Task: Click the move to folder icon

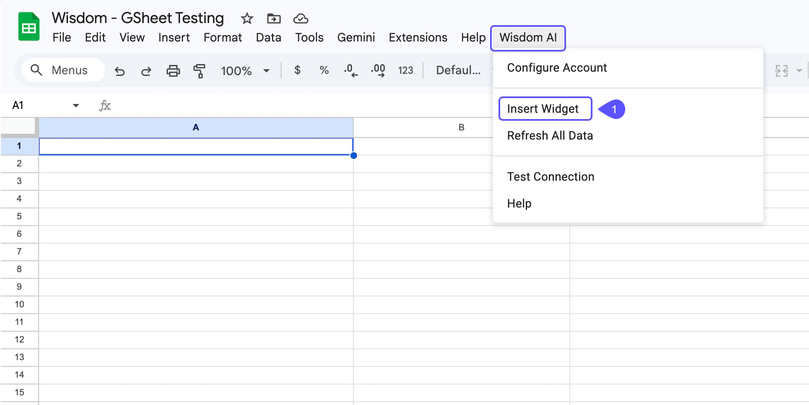Action: coord(274,18)
